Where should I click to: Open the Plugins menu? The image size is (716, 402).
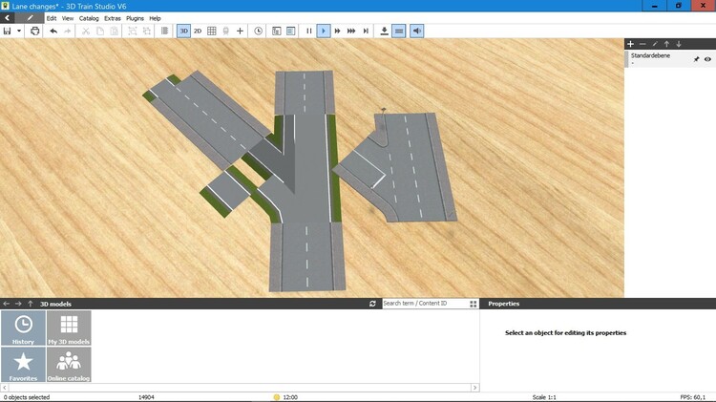point(135,18)
